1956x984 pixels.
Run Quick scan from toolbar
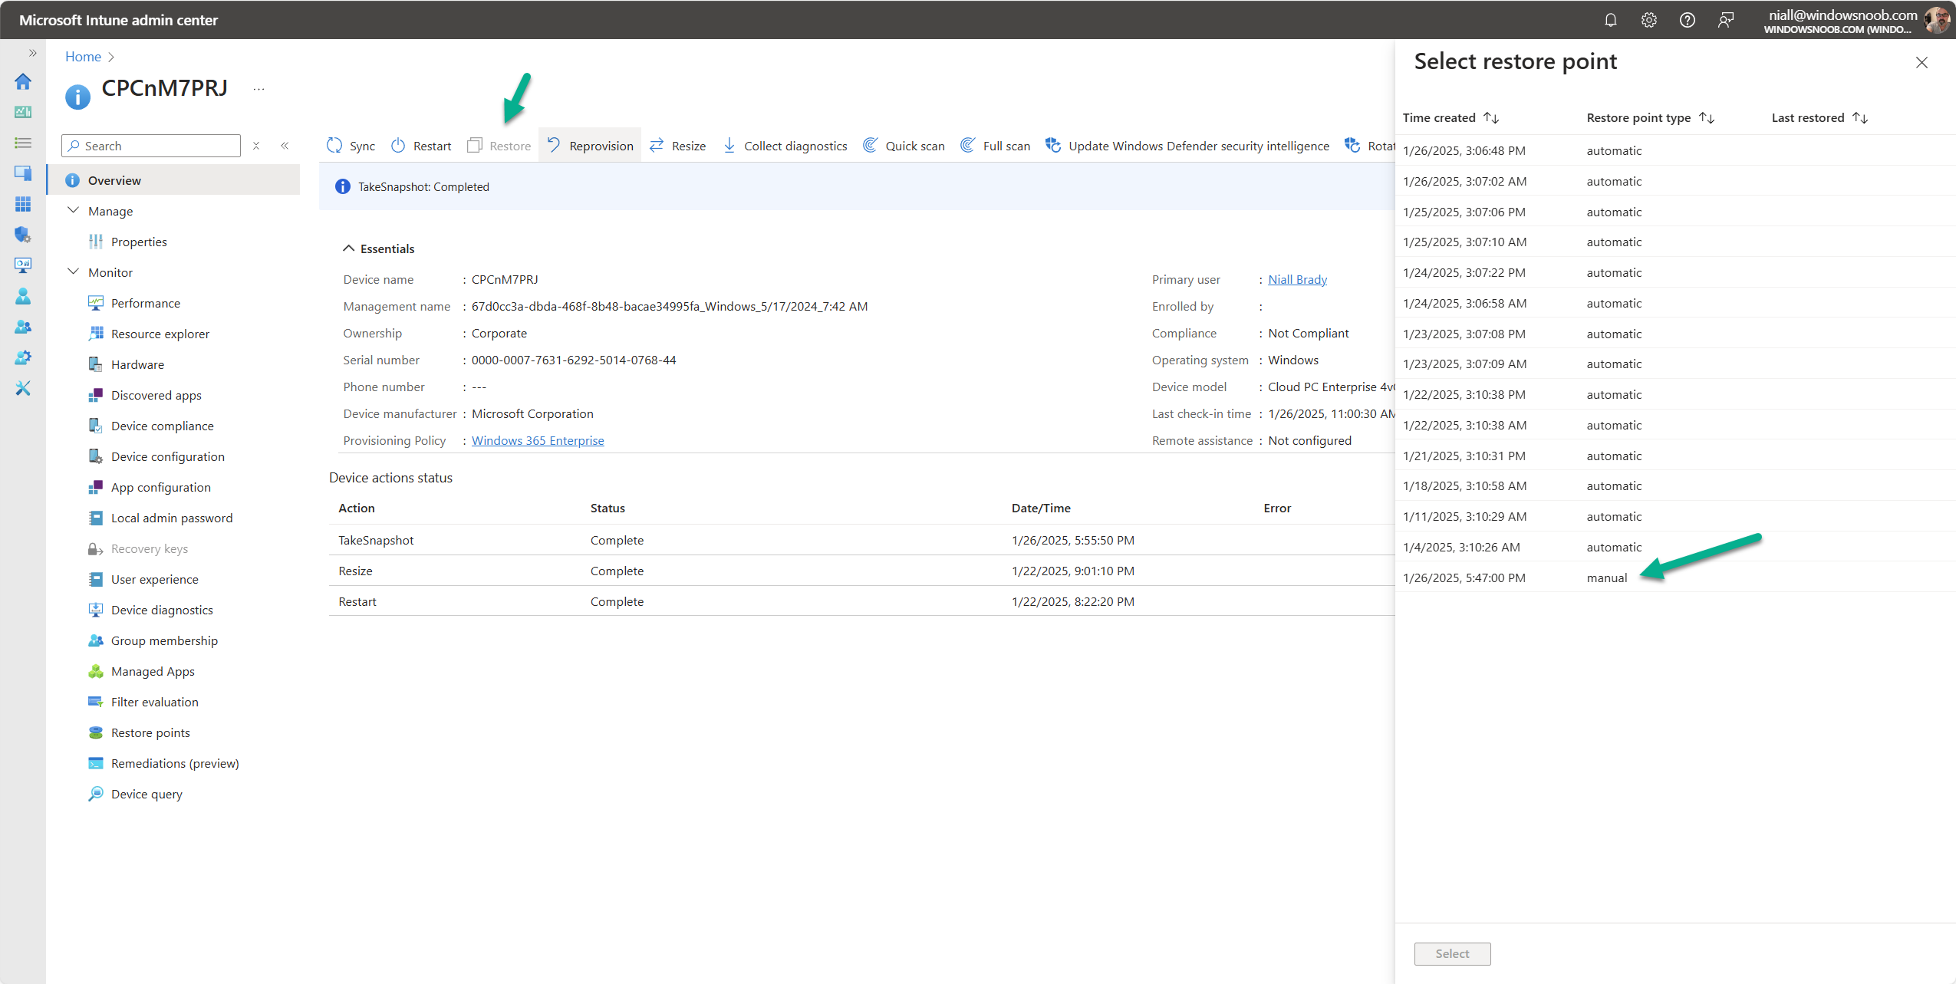click(x=904, y=146)
